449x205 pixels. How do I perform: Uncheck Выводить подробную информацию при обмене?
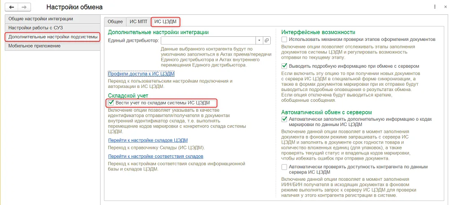(x=284, y=66)
